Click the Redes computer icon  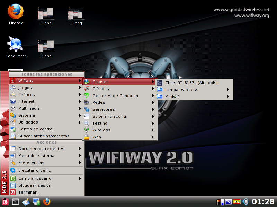click(x=87, y=102)
